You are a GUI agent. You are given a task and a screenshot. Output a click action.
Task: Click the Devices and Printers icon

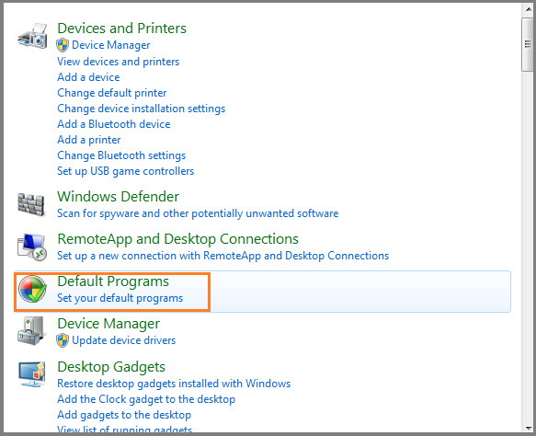click(32, 36)
